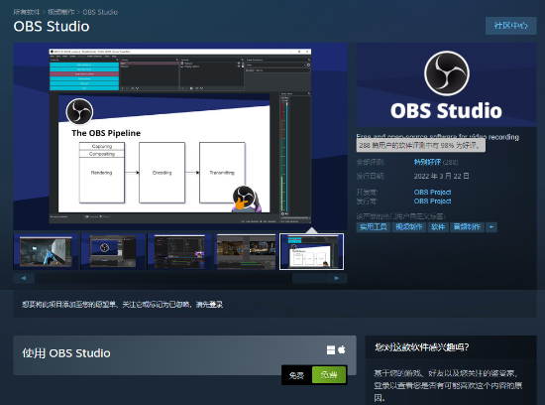Select the first game capture screenshot thumbnail
Screen dimensions: 545x405
pyautogui.click(x=46, y=251)
